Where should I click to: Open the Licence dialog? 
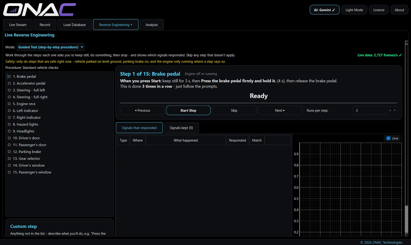pos(379,10)
